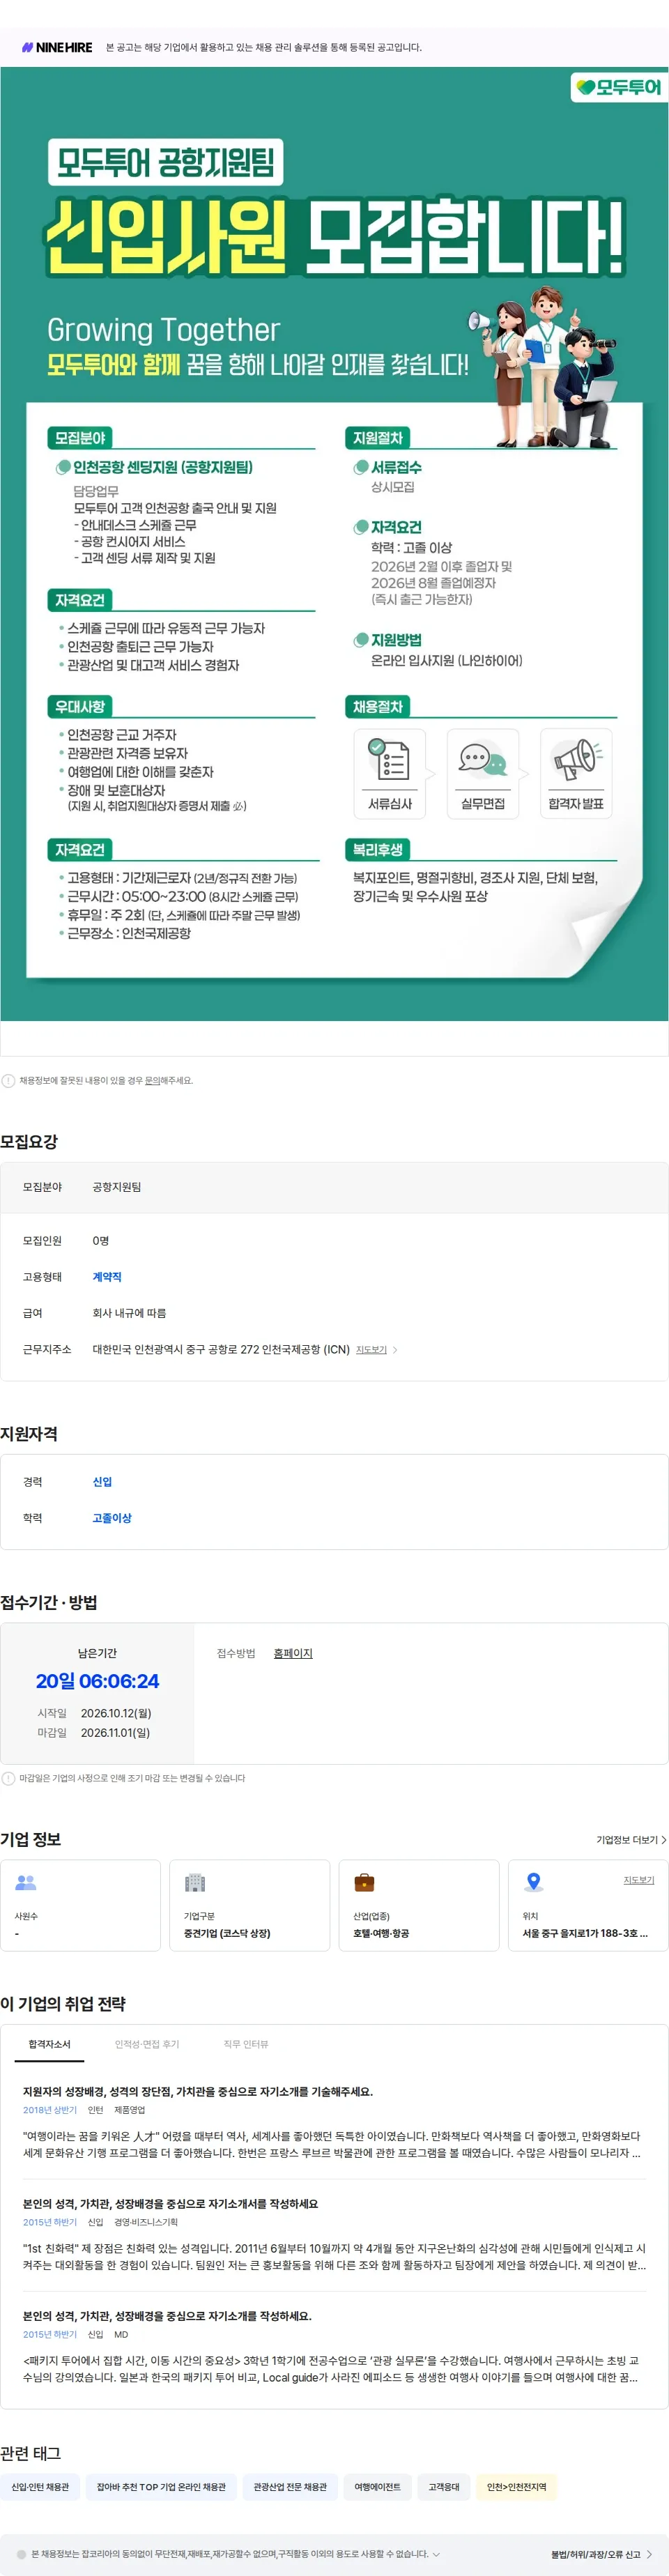Screen dimensions: 669x2576
Task: Select the 관광산업 전문 채용관 tag
Action: pyautogui.click(x=290, y=2487)
